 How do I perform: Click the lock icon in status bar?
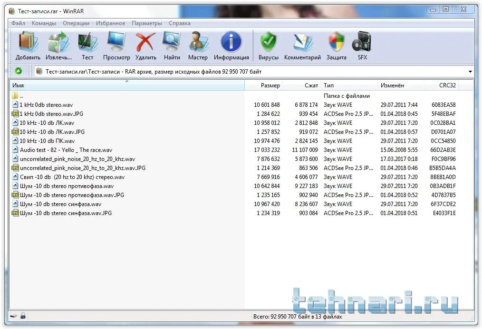23,315
